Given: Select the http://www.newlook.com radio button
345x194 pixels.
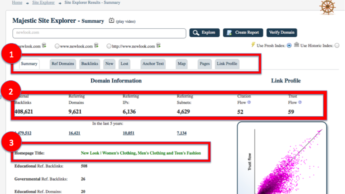Looking at the screenshot, I should [x=109, y=46].
